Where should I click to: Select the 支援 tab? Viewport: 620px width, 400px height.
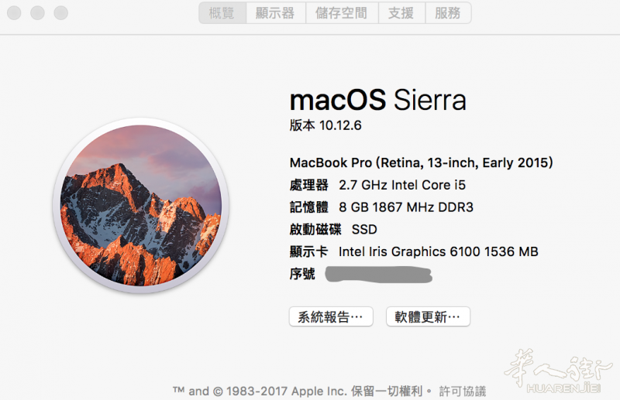click(x=401, y=13)
